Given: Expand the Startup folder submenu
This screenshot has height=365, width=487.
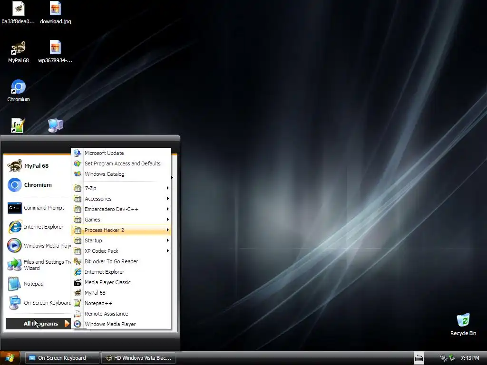Looking at the screenshot, I should (121, 240).
